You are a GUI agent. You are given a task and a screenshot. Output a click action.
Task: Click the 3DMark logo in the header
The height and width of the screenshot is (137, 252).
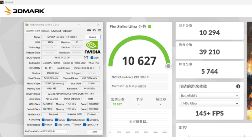pos(24,11)
